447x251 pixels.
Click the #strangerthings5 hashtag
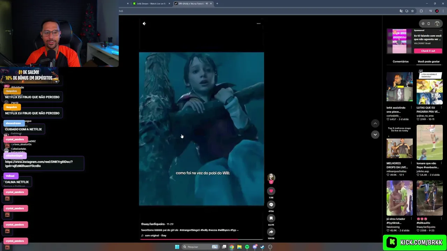(189, 230)
